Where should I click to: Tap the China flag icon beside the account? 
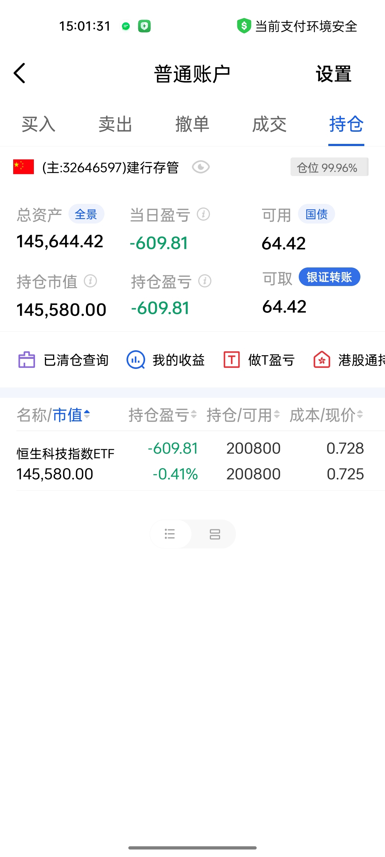click(24, 167)
